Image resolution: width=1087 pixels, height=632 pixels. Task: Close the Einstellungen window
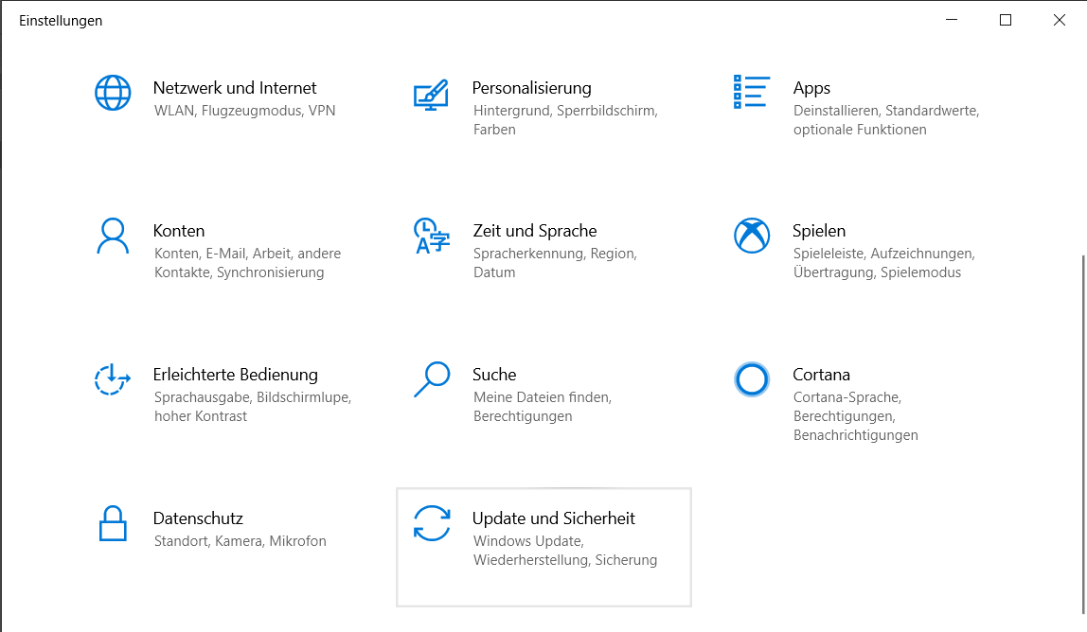pyautogui.click(x=1060, y=20)
